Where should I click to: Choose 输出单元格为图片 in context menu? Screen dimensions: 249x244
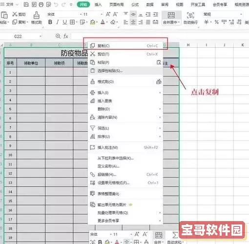125,204
